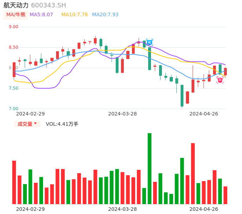
Task: Click the stock name 航天动力
Action: [x=16, y=5]
